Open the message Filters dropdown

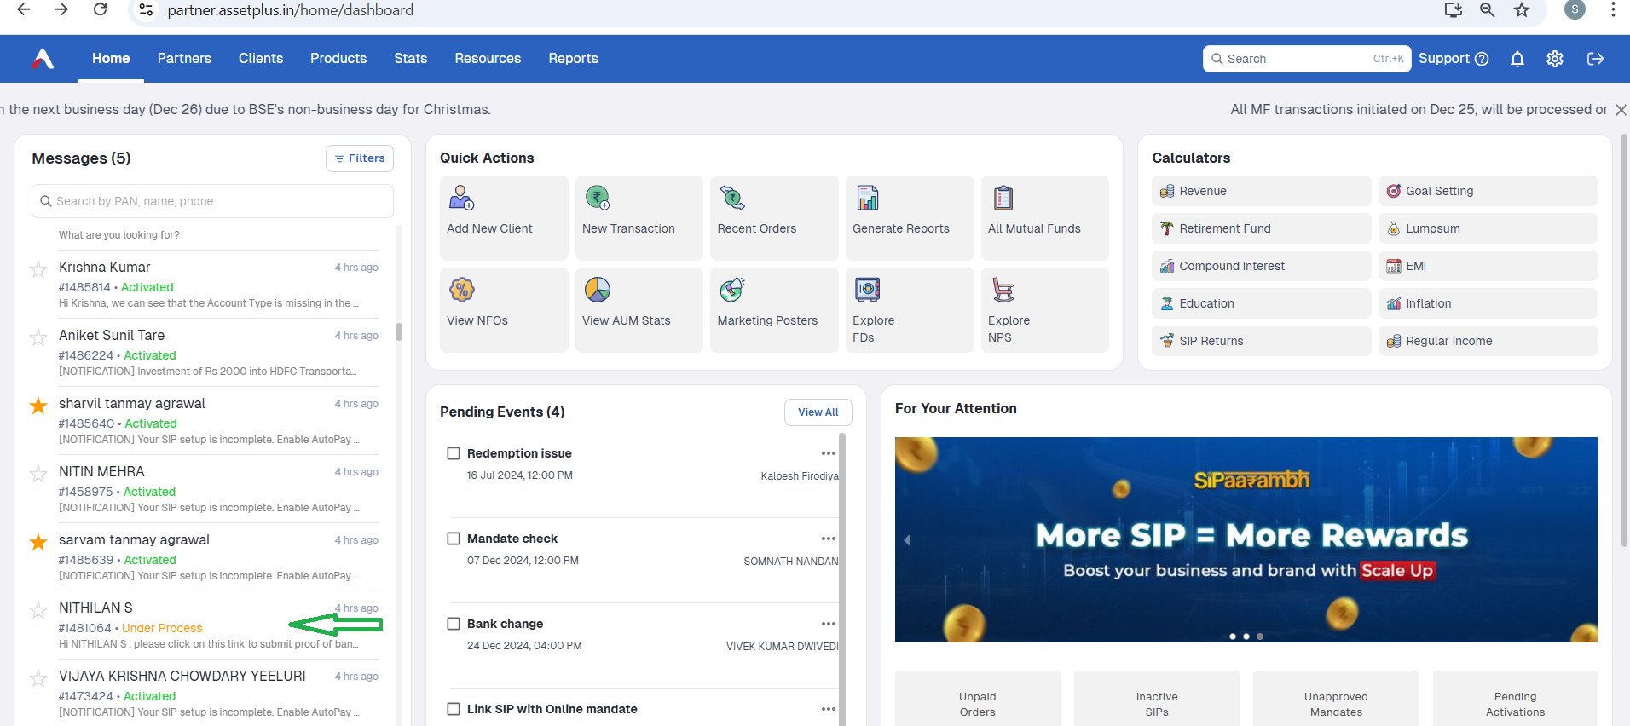pos(360,158)
